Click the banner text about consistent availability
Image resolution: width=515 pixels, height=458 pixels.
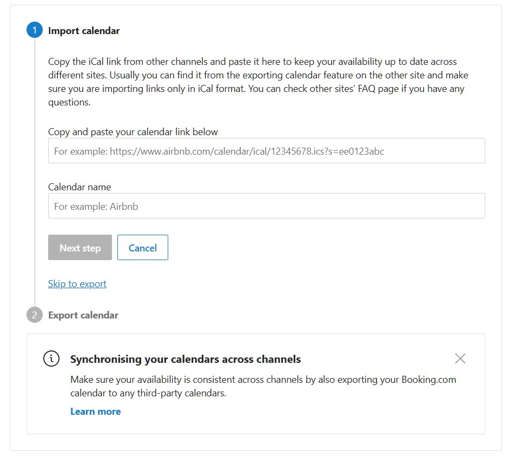[x=263, y=386]
